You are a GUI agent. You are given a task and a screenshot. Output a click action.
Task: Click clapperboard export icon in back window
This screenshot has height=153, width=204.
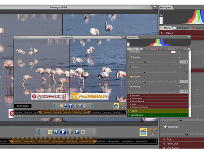(x=143, y=132)
